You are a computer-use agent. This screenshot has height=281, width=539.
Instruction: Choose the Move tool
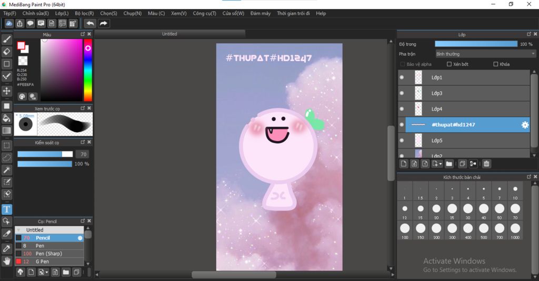click(7, 91)
